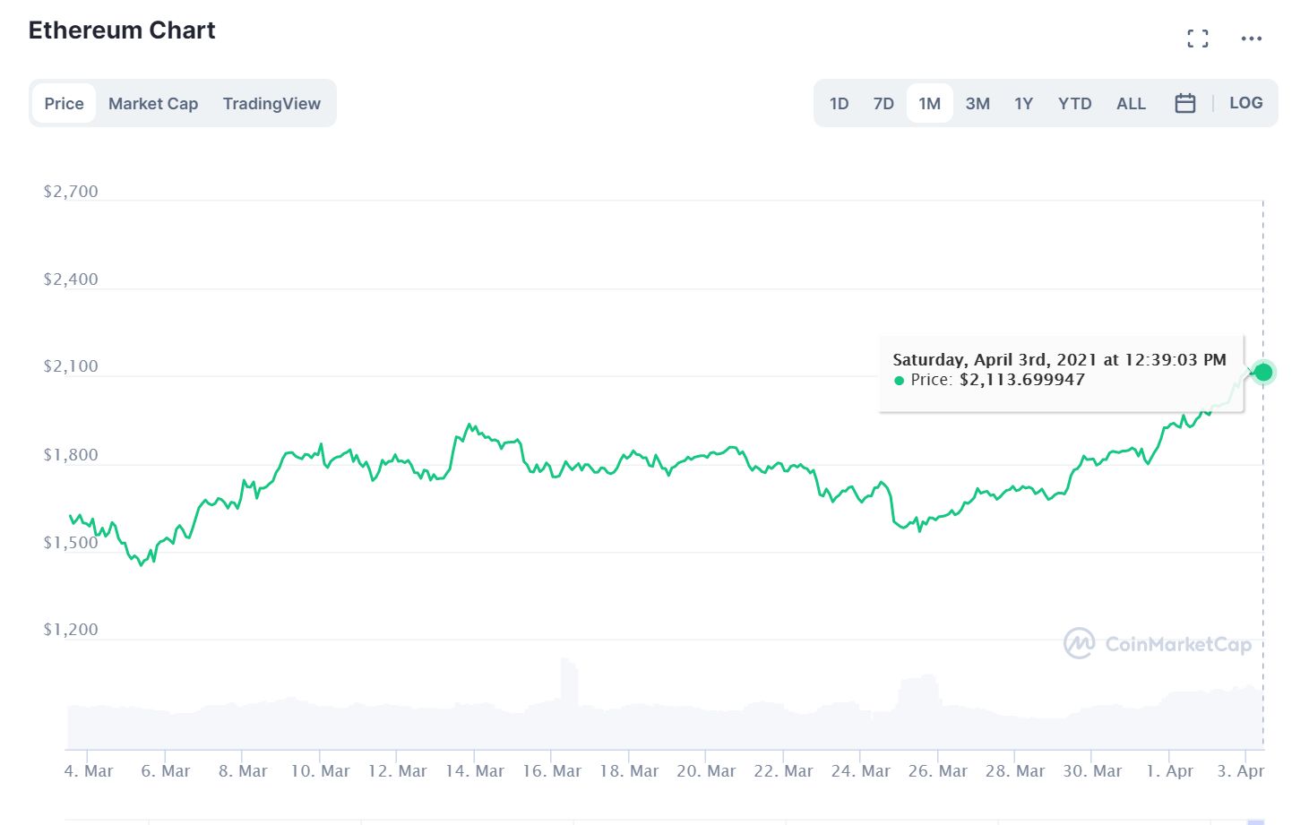
Task: Select the 3M time range
Action: coord(977,103)
